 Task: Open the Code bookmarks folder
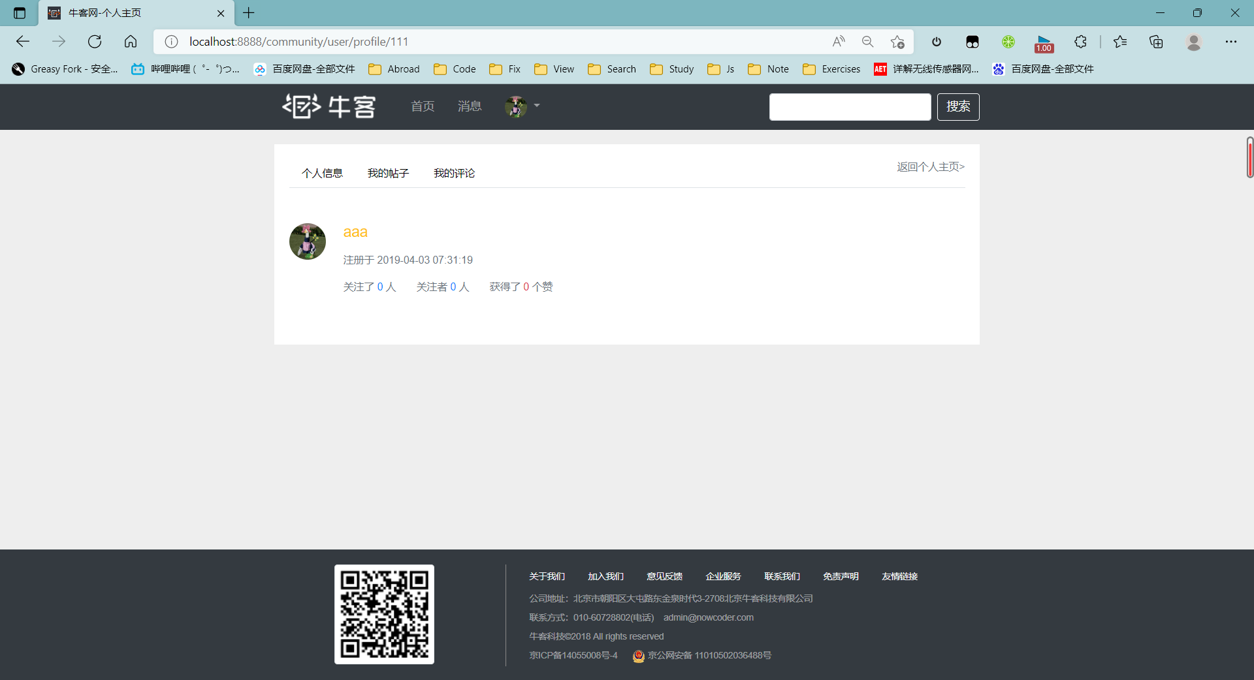click(x=455, y=69)
